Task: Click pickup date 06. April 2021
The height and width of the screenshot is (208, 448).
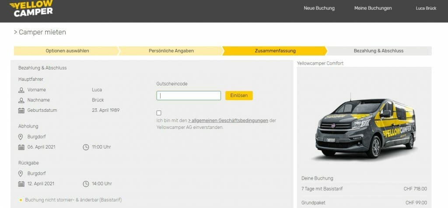Action: [x=42, y=147]
